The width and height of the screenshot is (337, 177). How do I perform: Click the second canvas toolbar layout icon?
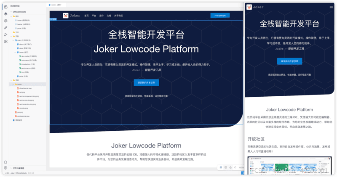click(226, 167)
